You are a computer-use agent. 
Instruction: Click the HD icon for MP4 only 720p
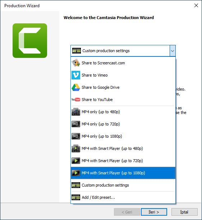76,124
